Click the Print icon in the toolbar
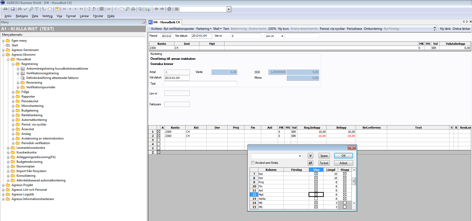The height and width of the screenshot is (221, 472). click(5, 9)
